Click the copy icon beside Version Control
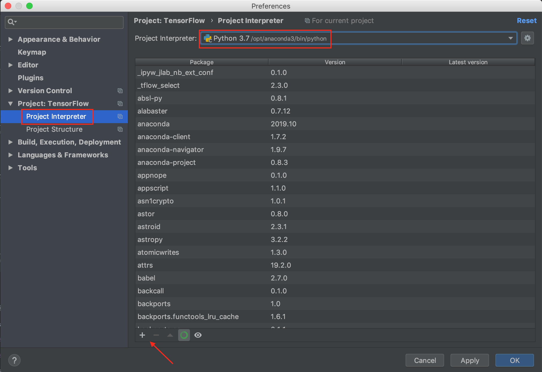The width and height of the screenshot is (542, 372). tap(120, 91)
